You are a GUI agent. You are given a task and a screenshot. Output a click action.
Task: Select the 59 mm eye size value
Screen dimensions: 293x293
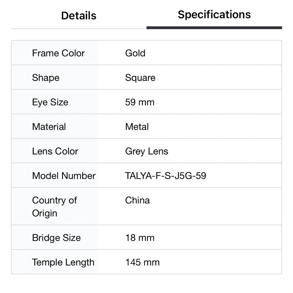click(140, 102)
